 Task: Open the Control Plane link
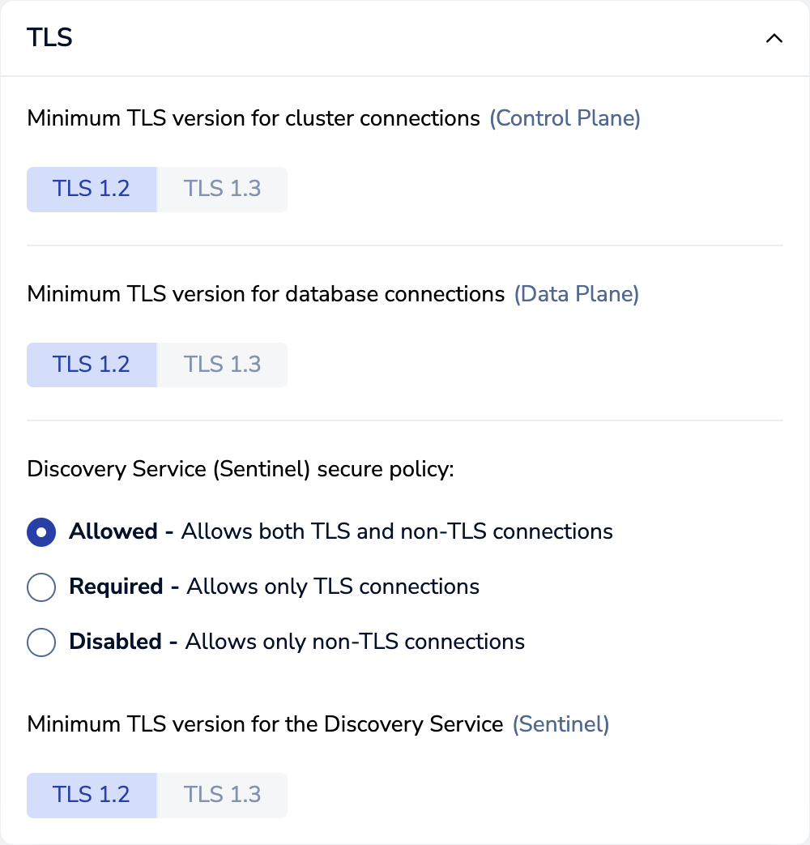pyautogui.click(x=565, y=118)
